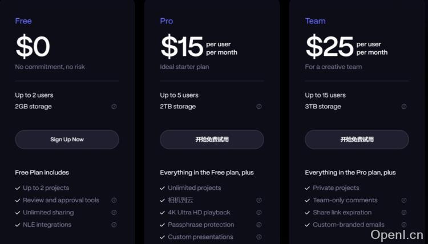Click info icon next to 相机到云
The width and height of the screenshot is (428, 244).
pos(259,200)
